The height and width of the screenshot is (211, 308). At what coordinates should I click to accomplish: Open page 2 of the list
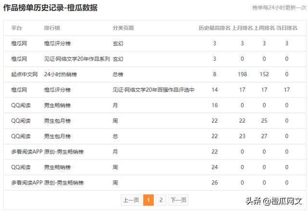coord(161,200)
